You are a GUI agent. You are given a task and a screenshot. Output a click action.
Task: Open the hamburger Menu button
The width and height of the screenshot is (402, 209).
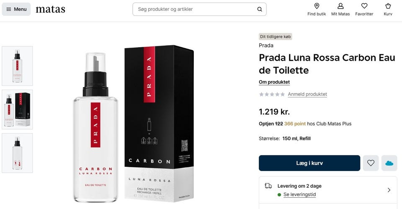click(x=16, y=9)
